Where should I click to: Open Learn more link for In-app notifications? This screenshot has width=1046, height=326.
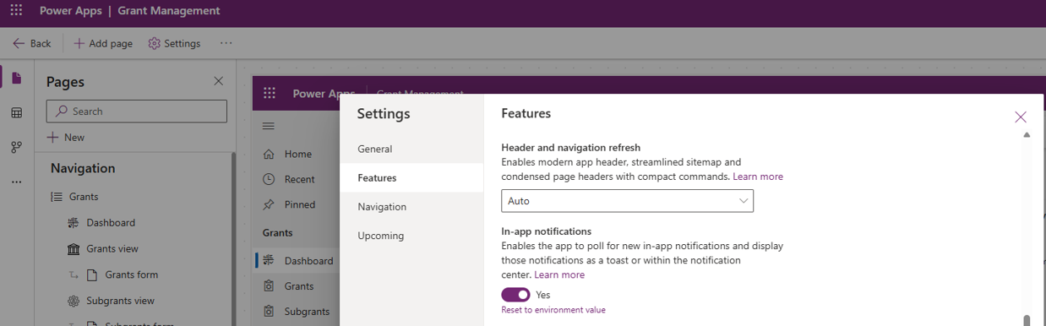point(559,274)
